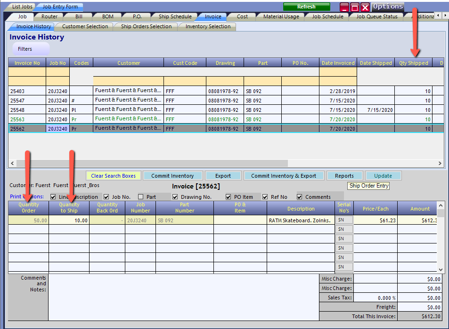Open the Job Schedule tab
The width and height of the screenshot is (449, 329).
pos(327,16)
